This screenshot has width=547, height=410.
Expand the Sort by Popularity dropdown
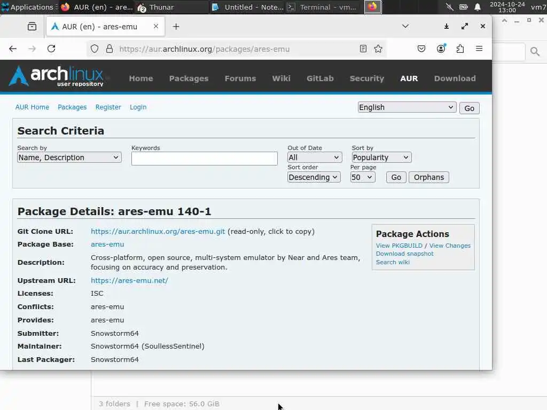tap(381, 157)
